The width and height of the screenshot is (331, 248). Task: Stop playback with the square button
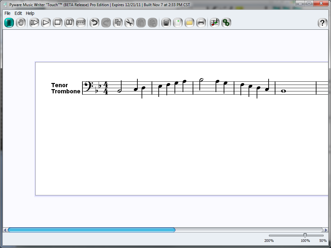tap(58, 23)
